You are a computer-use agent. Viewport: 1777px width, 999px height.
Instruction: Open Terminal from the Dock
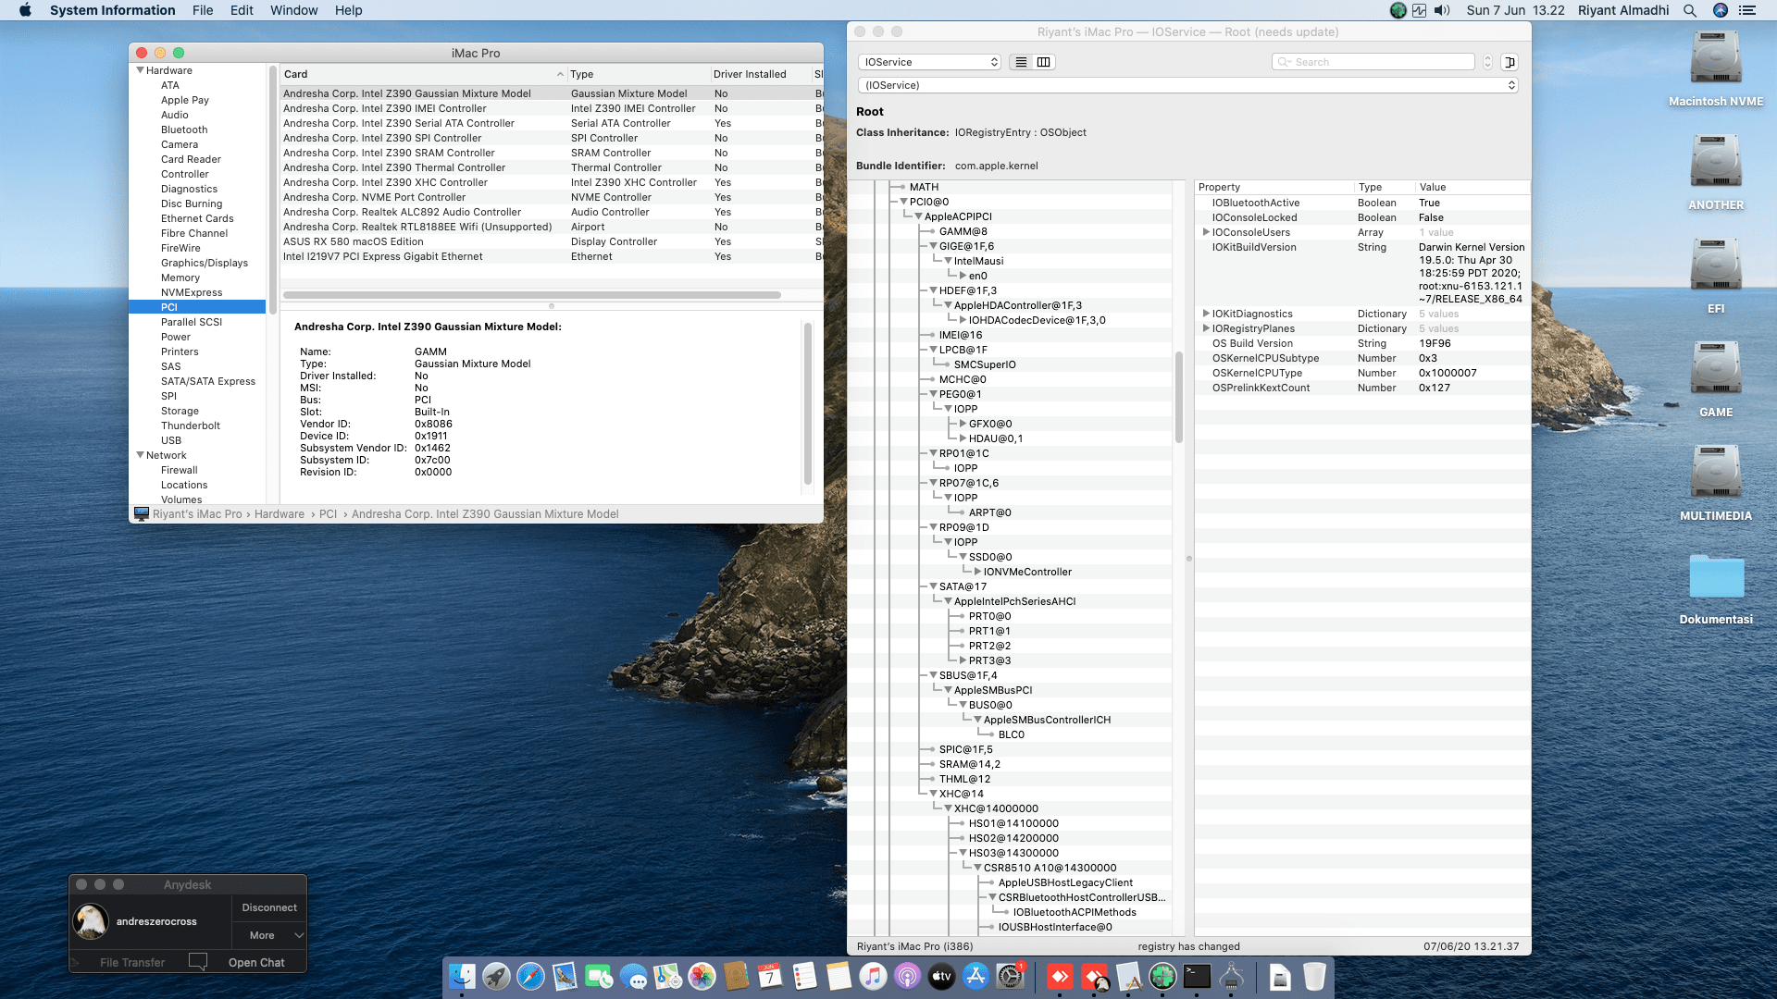point(1197,976)
